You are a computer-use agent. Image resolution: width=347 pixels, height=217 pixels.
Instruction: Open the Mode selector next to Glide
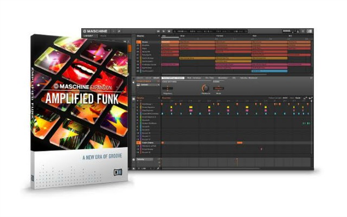[x=219, y=88]
